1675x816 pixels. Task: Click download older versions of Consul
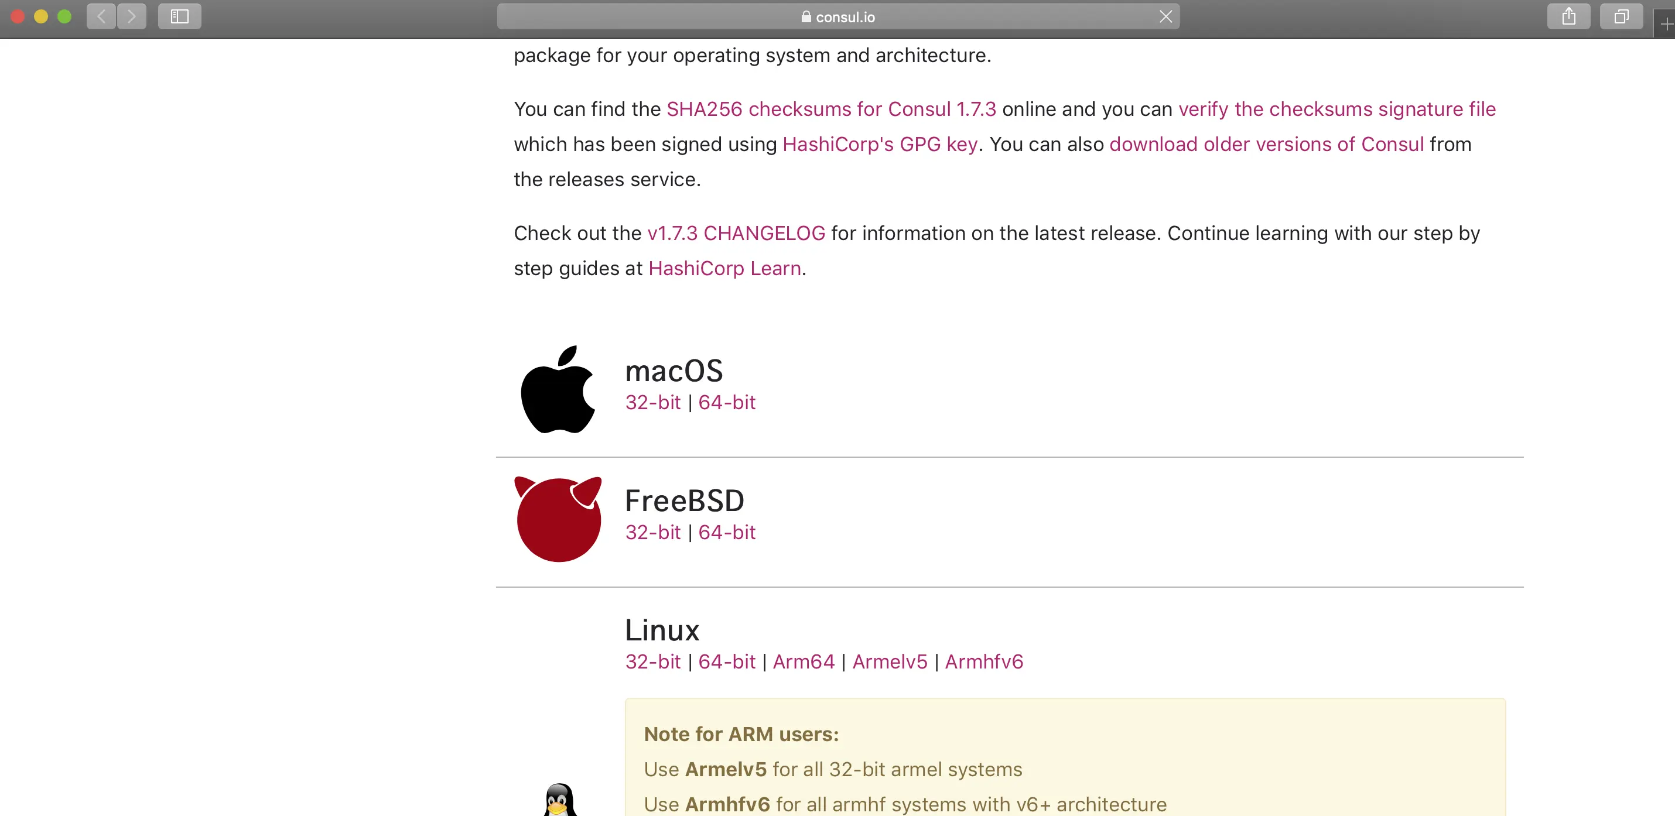tap(1266, 144)
